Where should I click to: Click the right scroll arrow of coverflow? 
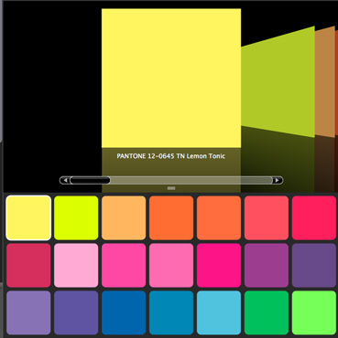point(278,180)
